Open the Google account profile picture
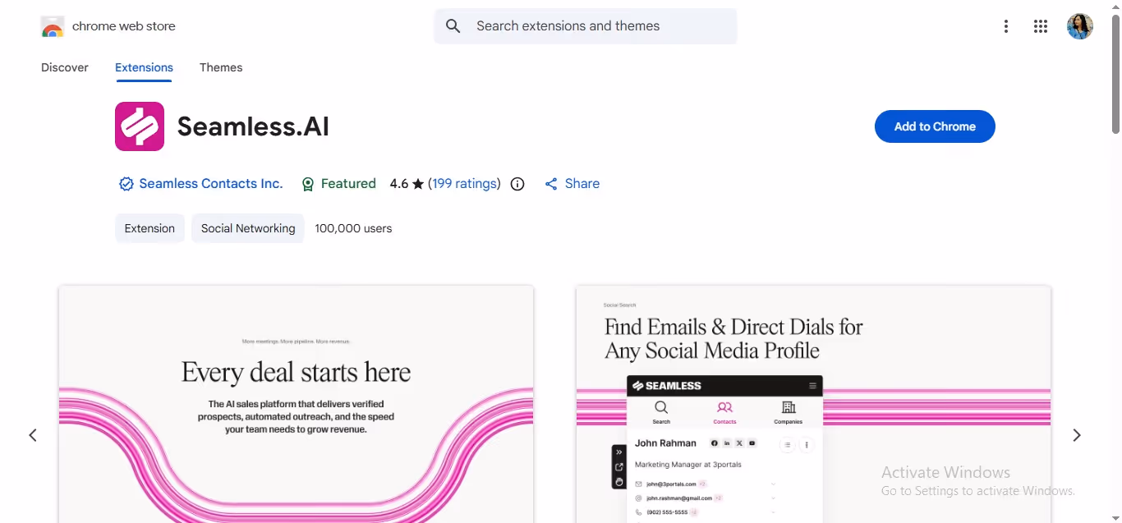The width and height of the screenshot is (1122, 523). point(1080,26)
